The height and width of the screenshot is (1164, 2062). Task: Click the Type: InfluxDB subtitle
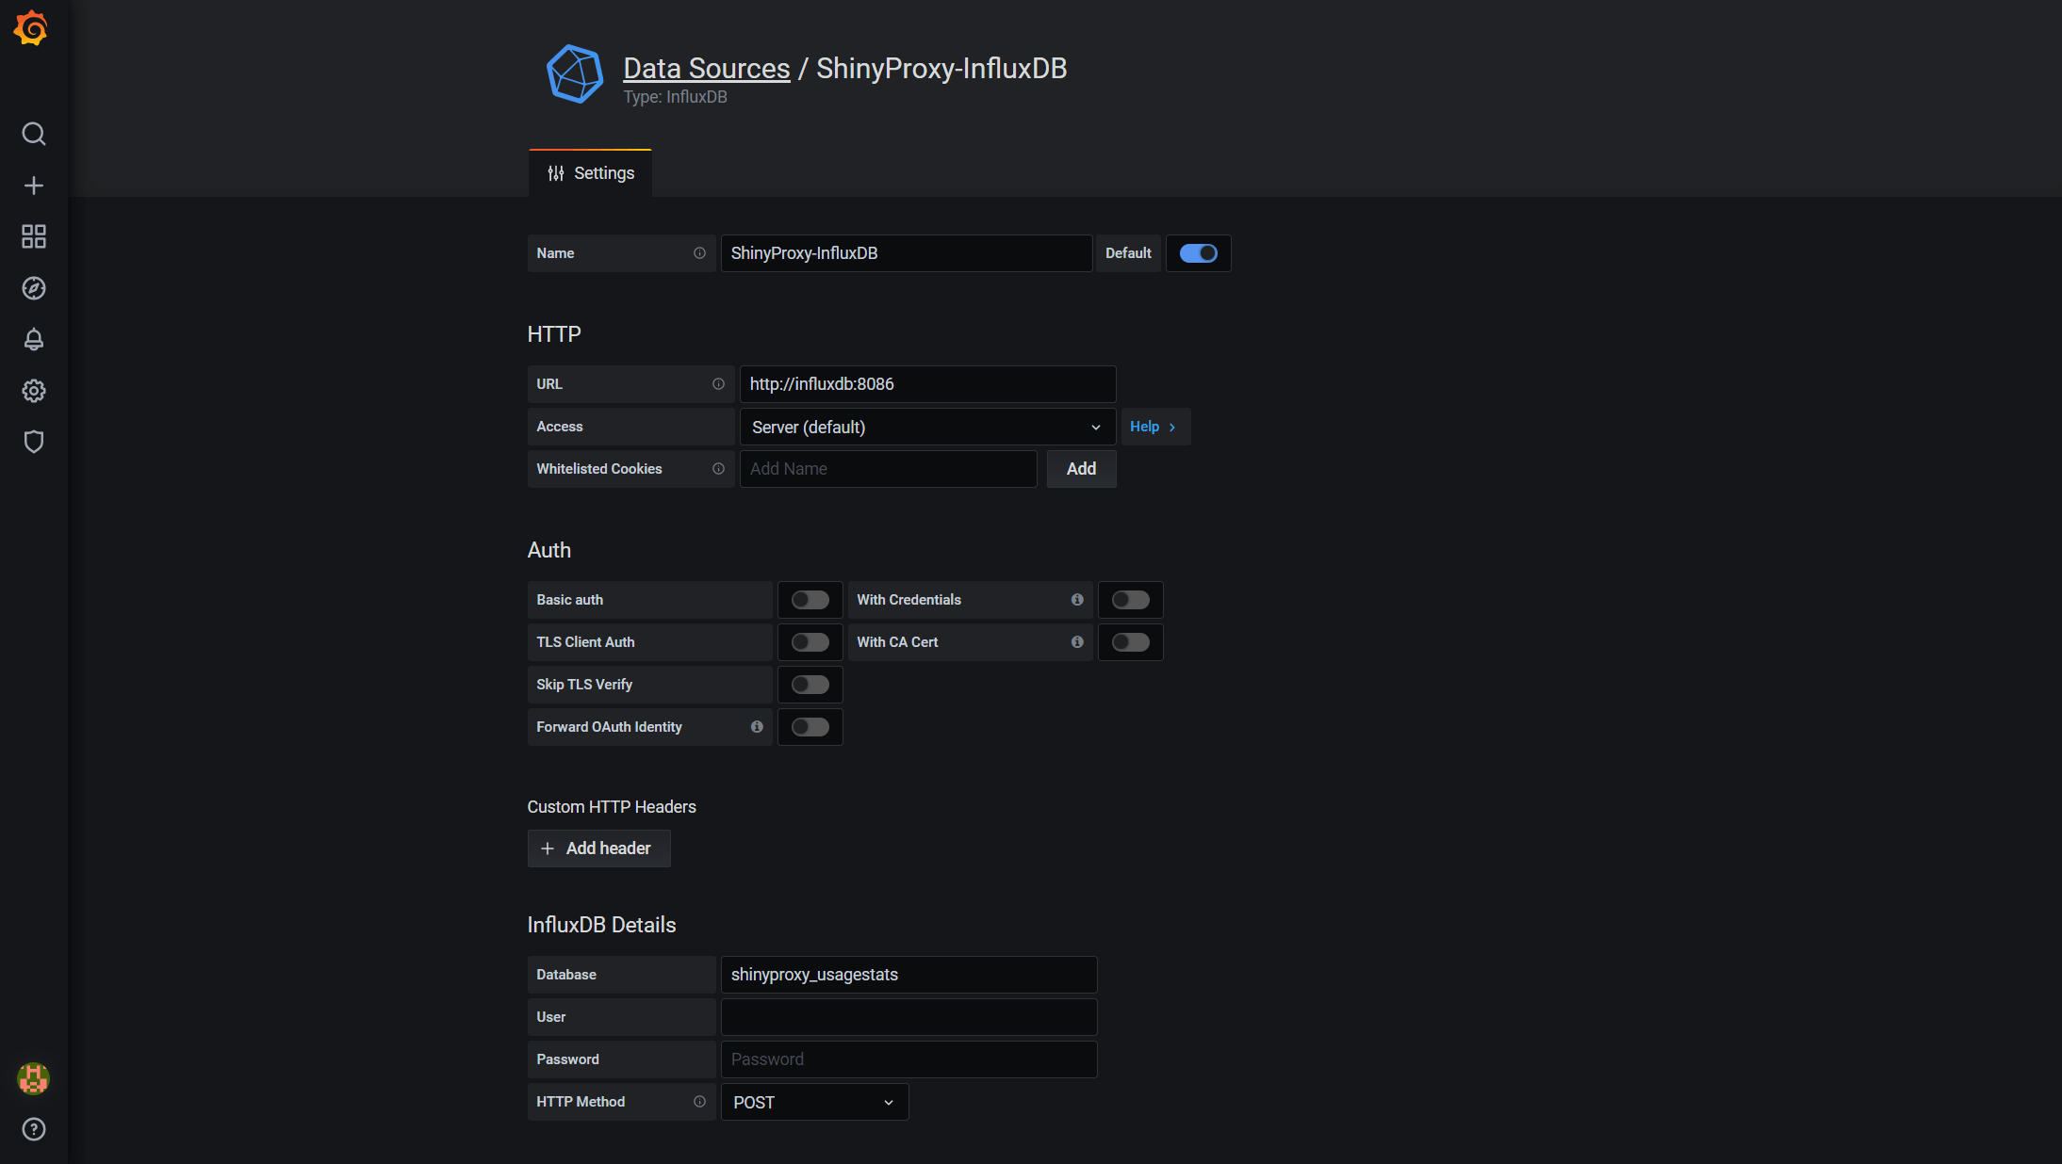pyautogui.click(x=675, y=97)
